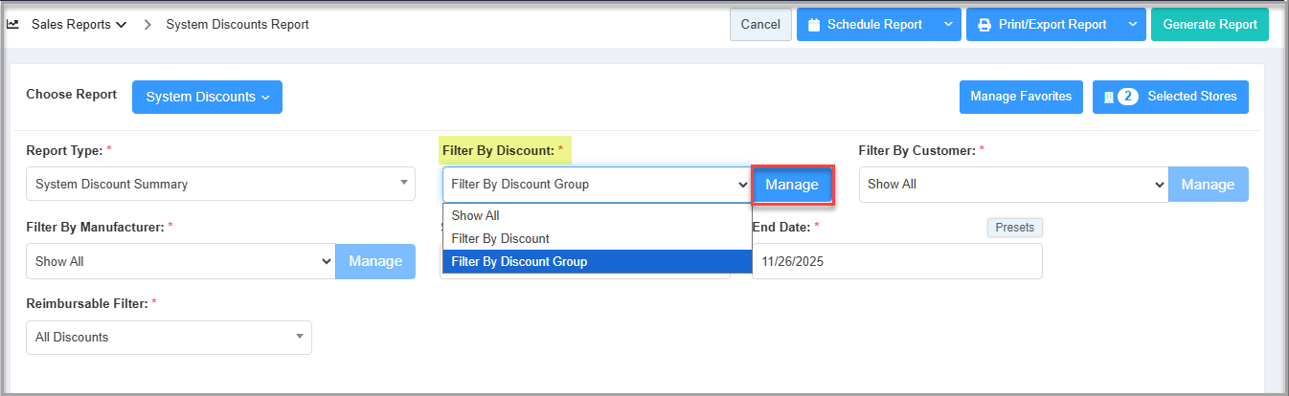Viewport: 1289px width, 396px height.
Task: Expand the Reimbursable Filter dropdown
Action: pos(169,338)
